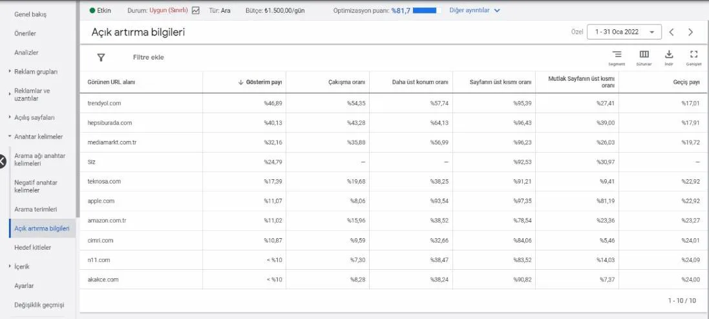Collapse Anahtar kelimeler section
The height and width of the screenshot is (319, 709).
point(10,136)
